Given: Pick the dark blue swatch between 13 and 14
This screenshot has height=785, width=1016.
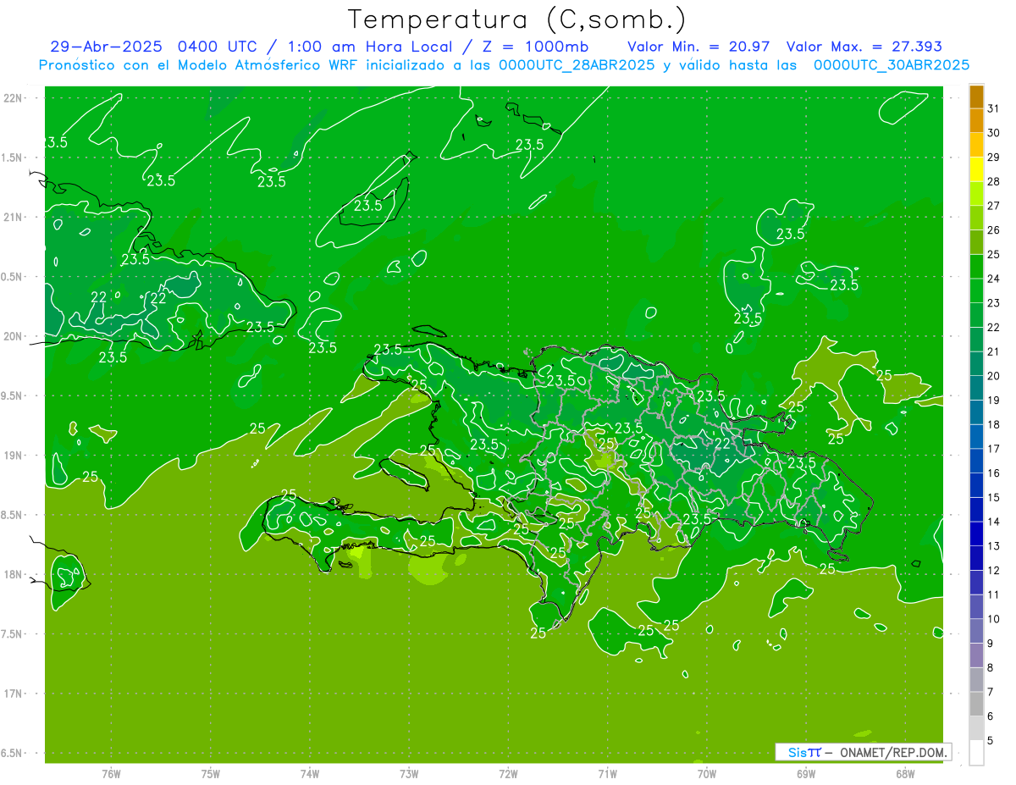Looking at the screenshot, I should [976, 534].
